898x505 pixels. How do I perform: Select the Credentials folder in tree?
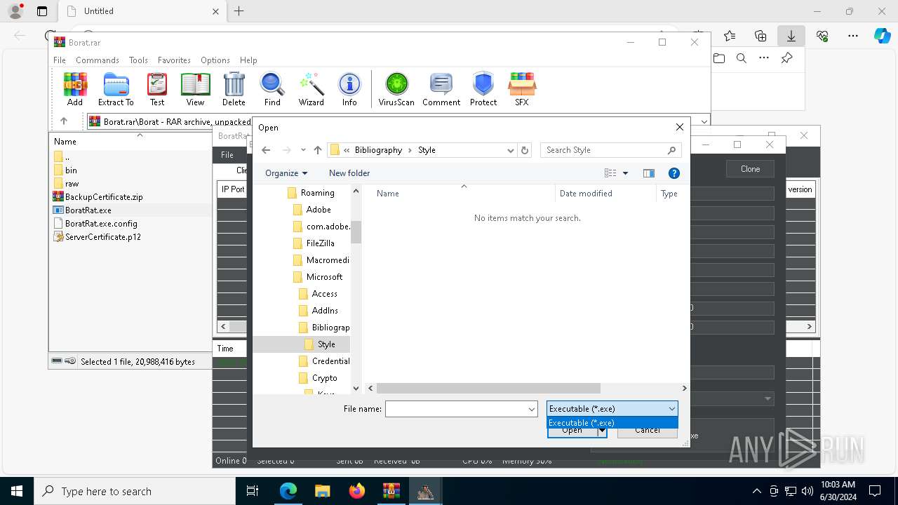pyautogui.click(x=330, y=361)
